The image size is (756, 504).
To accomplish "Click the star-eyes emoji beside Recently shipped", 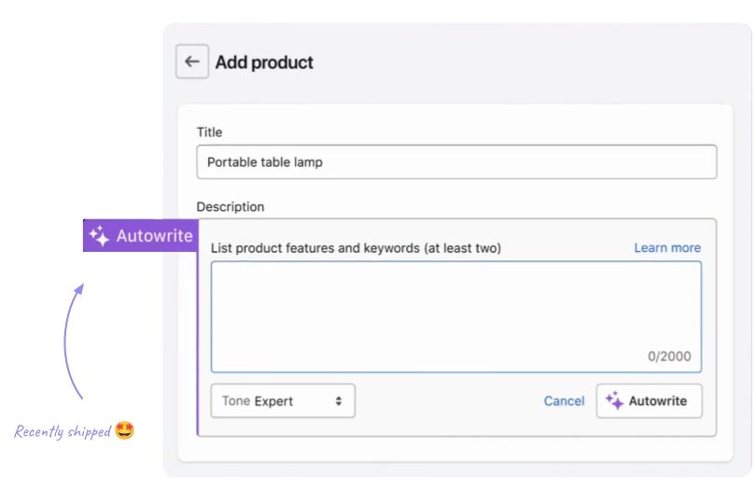I will (125, 430).
